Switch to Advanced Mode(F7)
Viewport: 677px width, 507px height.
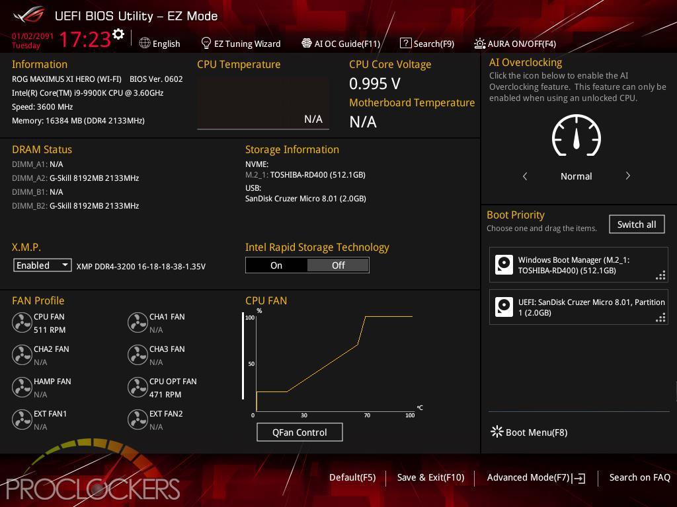click(x=536, y=478)
